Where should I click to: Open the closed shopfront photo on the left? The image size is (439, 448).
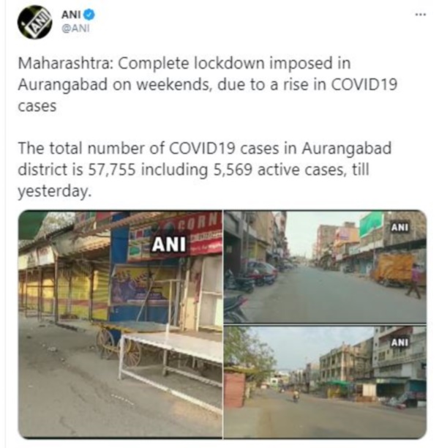pos(120,324)
